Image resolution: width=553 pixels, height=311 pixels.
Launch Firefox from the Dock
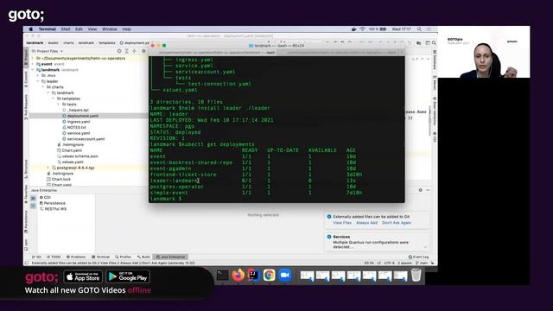238,275
